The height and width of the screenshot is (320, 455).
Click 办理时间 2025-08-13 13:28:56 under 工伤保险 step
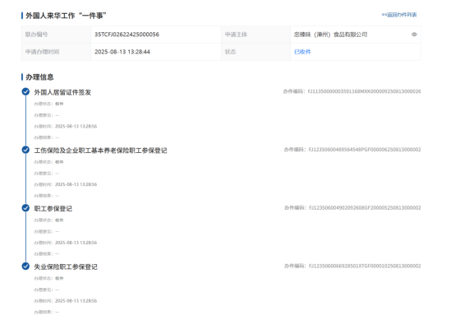click(66, 184)
